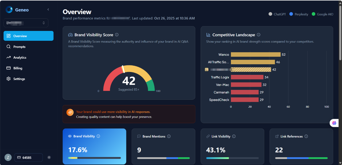Click the Wanco bar in competitor chart
The width and height of the screenshot is (342, 165).
tap(255, 54)
